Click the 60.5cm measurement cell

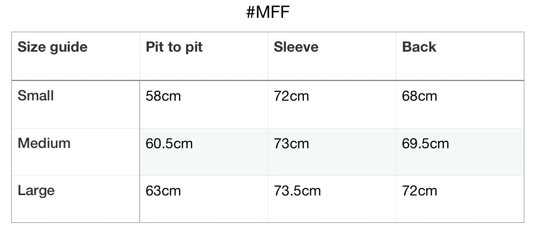169,144
